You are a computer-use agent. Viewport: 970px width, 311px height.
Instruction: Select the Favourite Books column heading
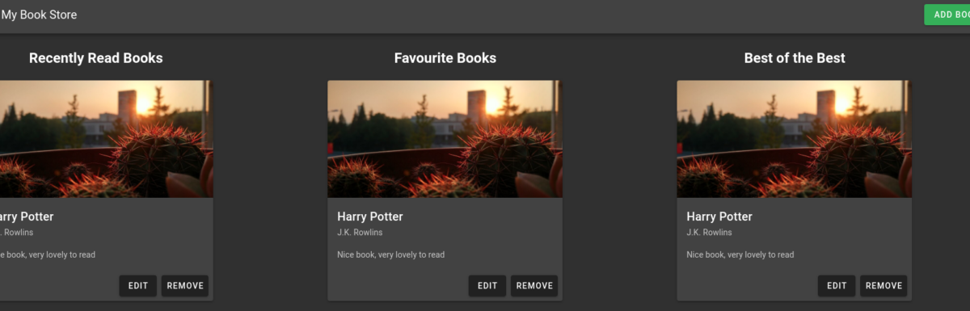445,58
